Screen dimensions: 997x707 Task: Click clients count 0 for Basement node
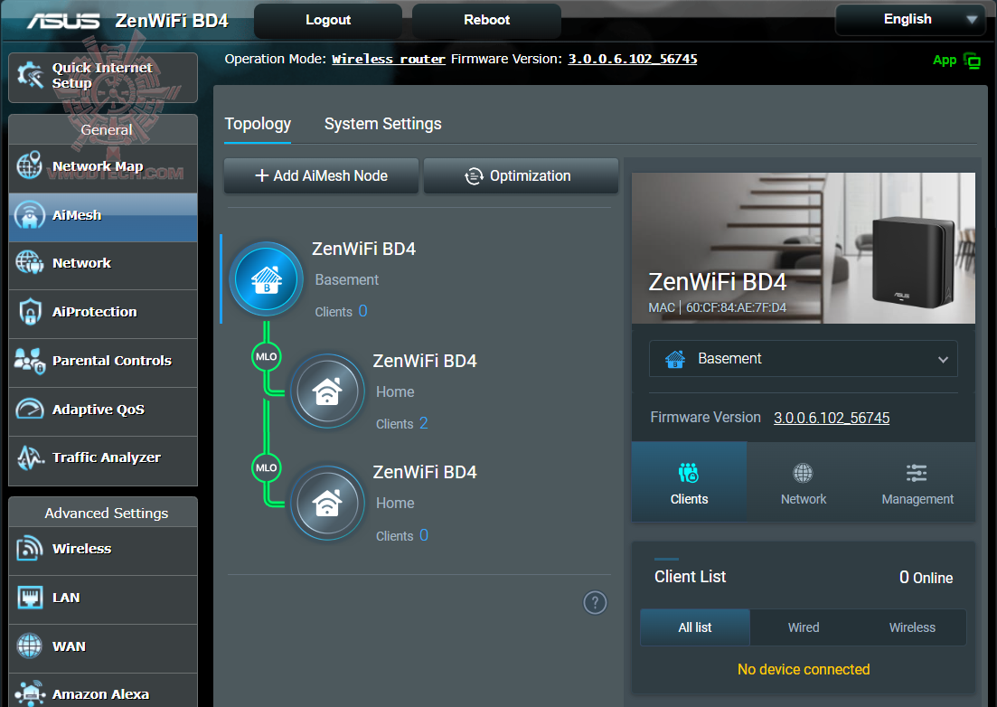[x=362, y=311]
